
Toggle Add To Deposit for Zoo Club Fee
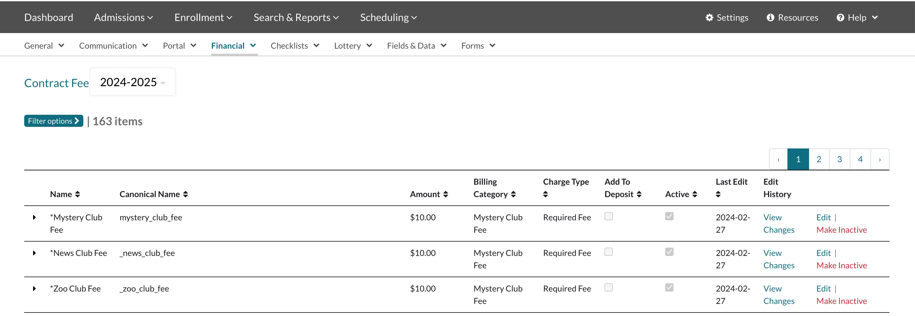(x=608, y=287)
